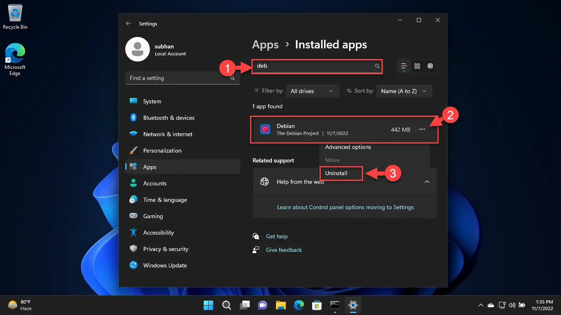Open Accounts settings

coord(183,183)
